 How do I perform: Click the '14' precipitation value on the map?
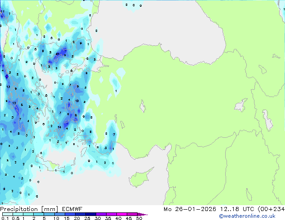point(59,127)
